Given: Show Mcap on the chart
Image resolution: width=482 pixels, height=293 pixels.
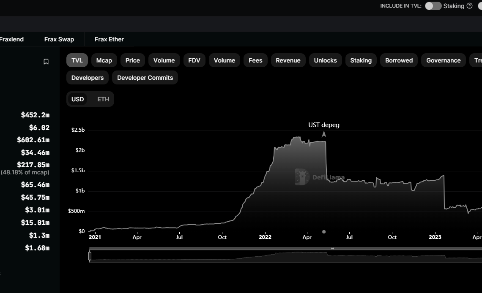Looking at the screenshot, I should coord(104,60).
